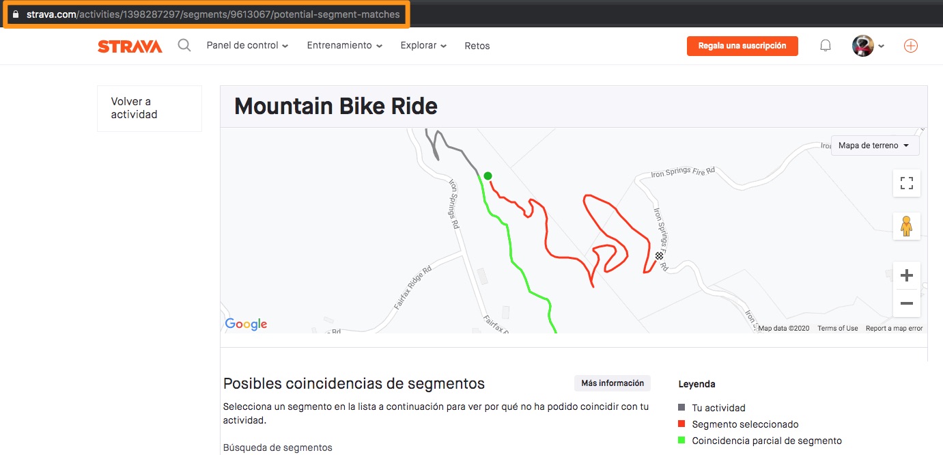
Task: Expand Entrenamiento menu
Action: coord(345,46)
